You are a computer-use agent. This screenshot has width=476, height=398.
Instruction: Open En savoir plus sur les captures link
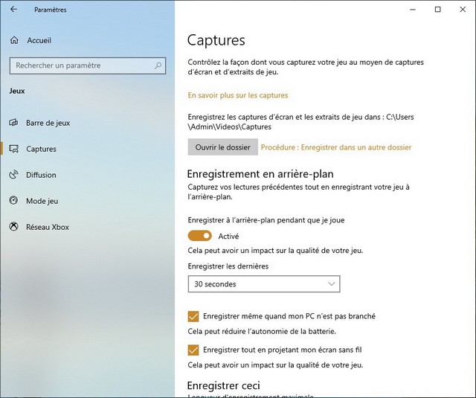coord(237,95)
